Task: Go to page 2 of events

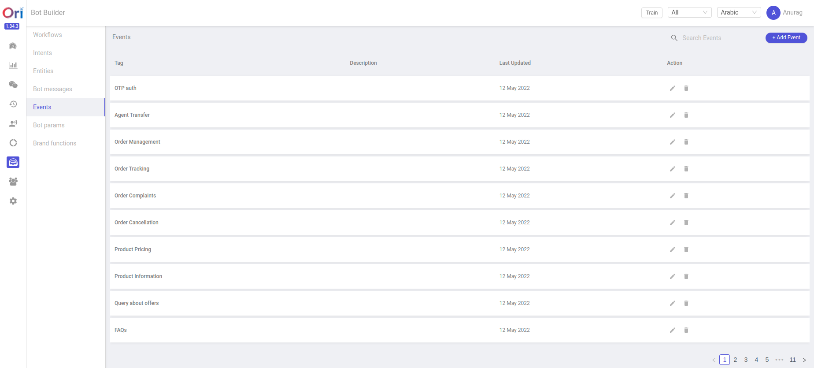Action: (x=735, y=360)
